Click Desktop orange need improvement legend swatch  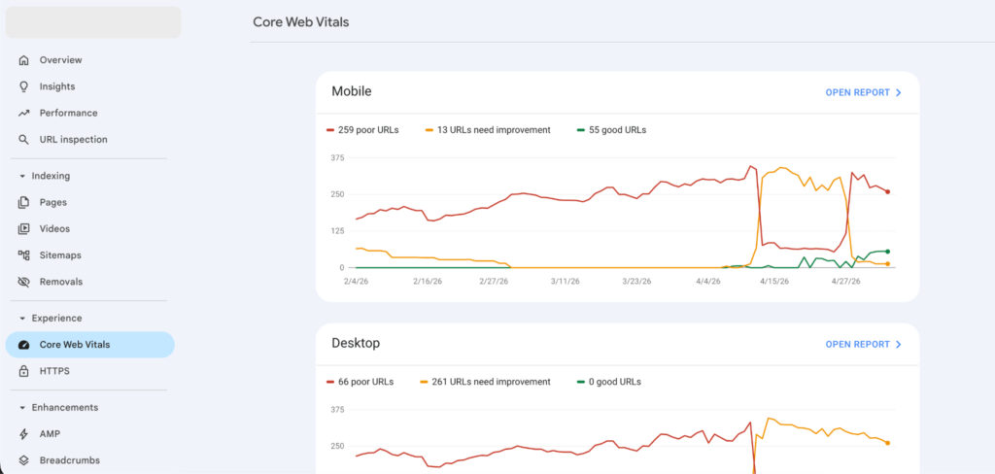pyautogui.click(x=424, y=382)
